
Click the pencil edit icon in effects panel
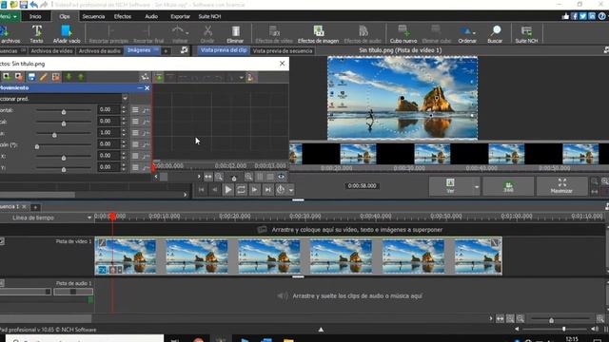click(44, 77)
